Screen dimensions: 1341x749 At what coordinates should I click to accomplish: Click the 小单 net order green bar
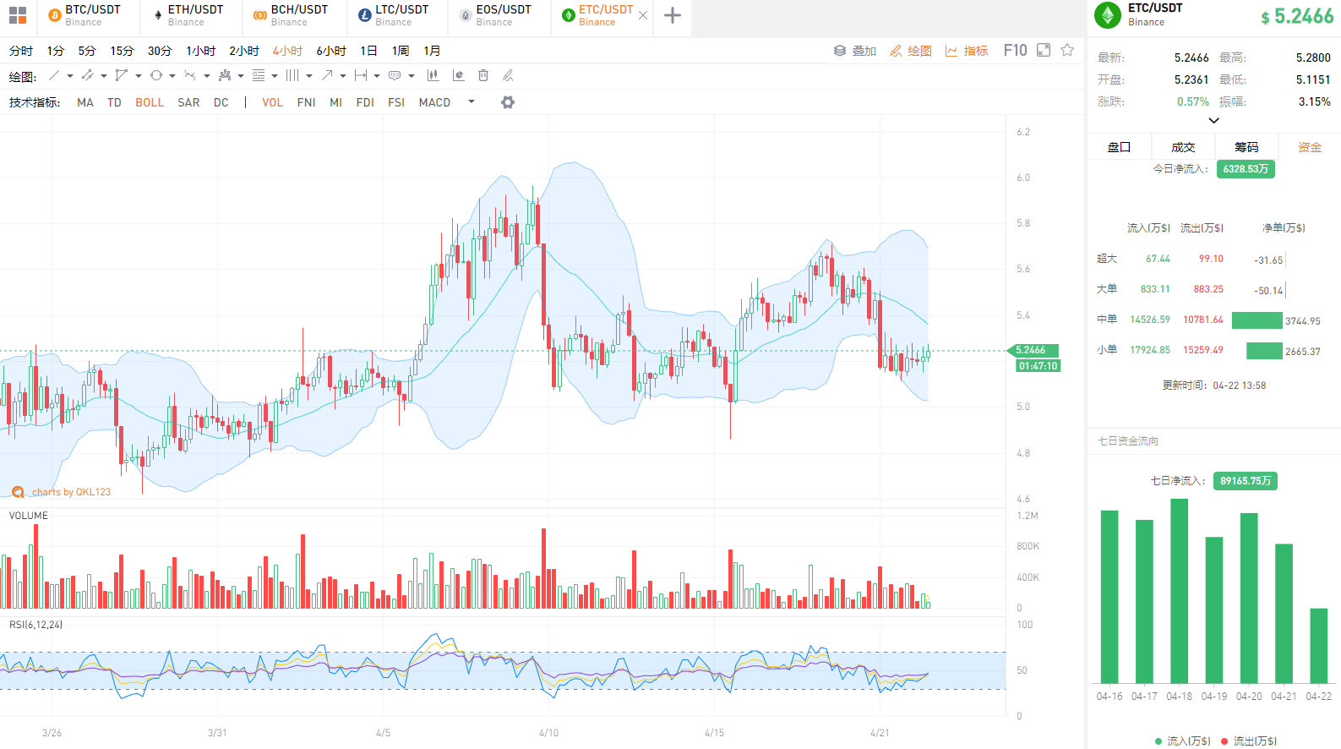(x=1264, y=351)
